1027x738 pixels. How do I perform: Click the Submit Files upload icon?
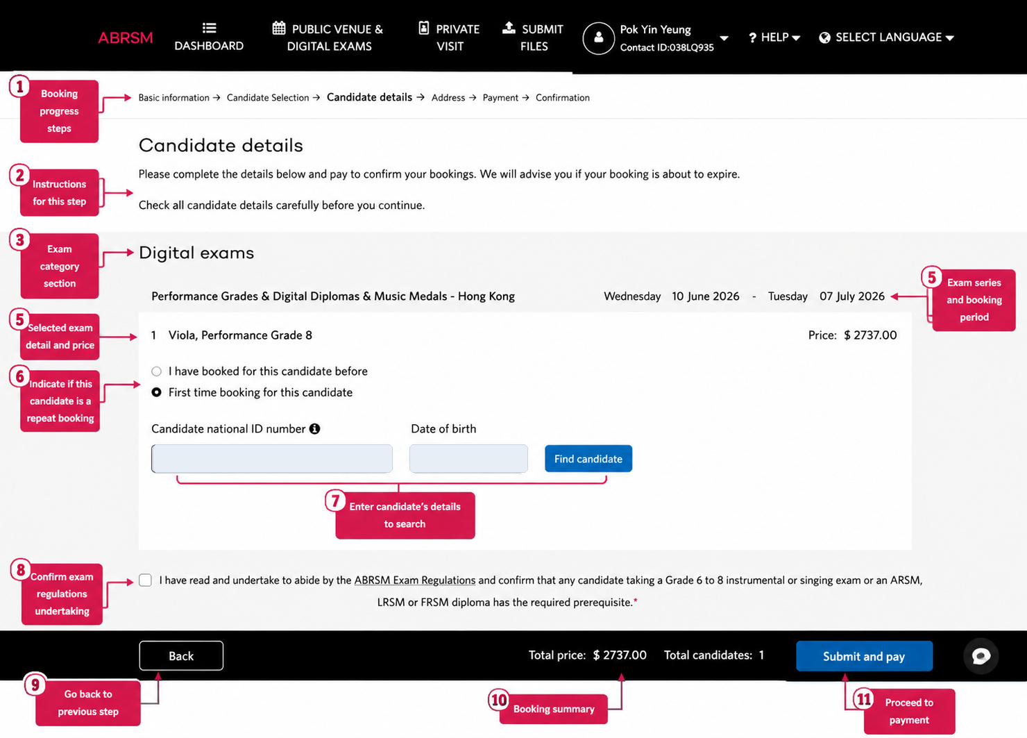tap(509, 27)
